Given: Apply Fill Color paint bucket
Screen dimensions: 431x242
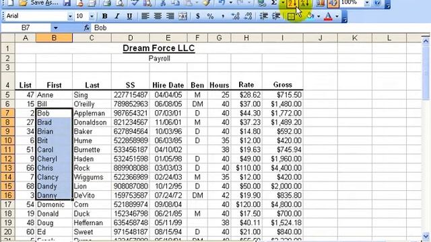Looking at the screenshot, I should coord(310,16).
